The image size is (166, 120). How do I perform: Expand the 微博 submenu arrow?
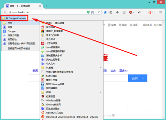pyautogui.click(x=101, y=92)
